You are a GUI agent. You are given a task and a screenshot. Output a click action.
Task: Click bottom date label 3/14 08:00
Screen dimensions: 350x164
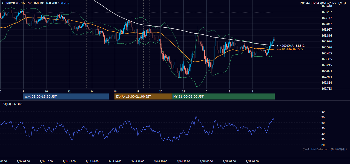[23, 161]
